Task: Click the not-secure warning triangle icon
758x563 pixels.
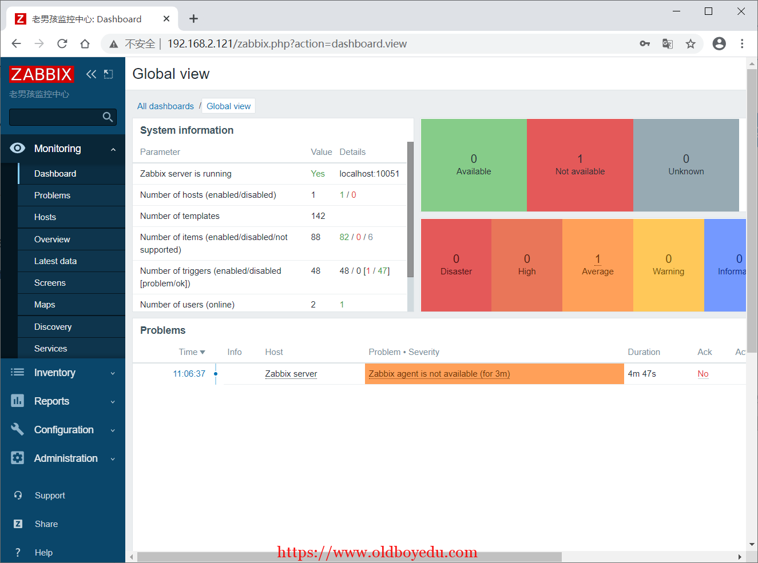Action: (114, 44)
